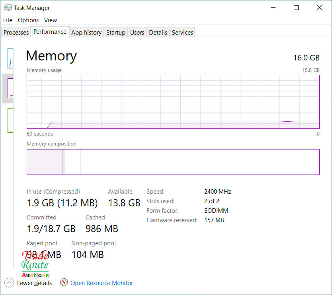Select the Performance tab
Image resolution: width=332 pixels, height=295 pixels.
(x=50, y=32)
